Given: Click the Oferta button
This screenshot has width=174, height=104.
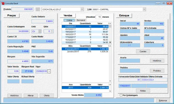Looking at the screenshot, I should pos(47,96).
